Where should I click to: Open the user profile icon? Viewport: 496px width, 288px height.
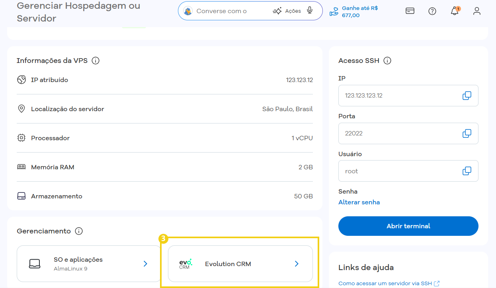(477, 11)
